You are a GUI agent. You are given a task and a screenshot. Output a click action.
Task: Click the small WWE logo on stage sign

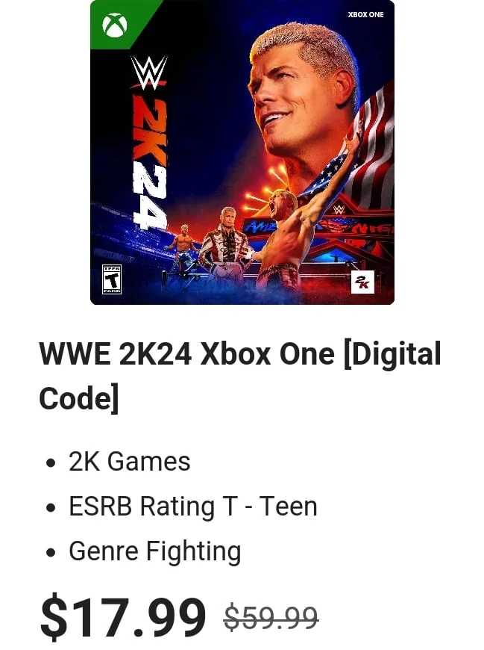pos(339,209)
